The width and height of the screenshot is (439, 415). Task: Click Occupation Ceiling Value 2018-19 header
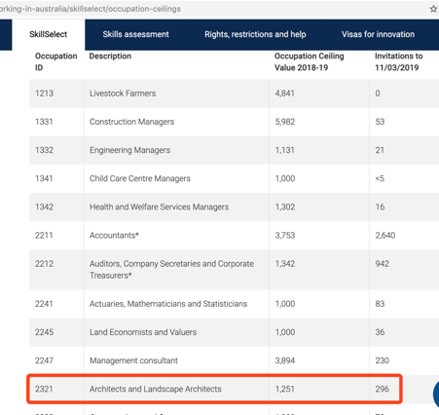310,61
